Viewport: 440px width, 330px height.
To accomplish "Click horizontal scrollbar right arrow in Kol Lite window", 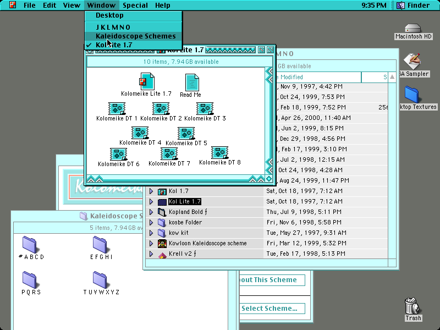I will tap(261, 179).
